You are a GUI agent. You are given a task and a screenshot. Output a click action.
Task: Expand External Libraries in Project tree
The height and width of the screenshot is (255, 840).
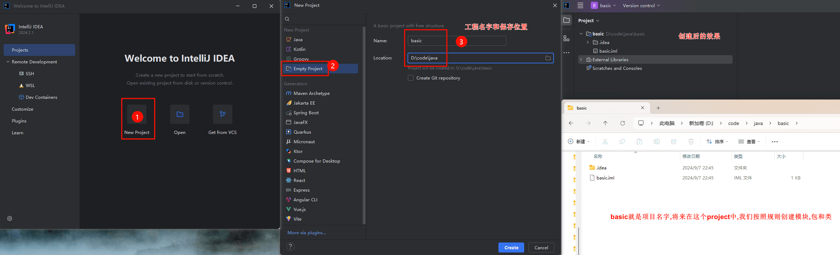(x=581, y=59)
